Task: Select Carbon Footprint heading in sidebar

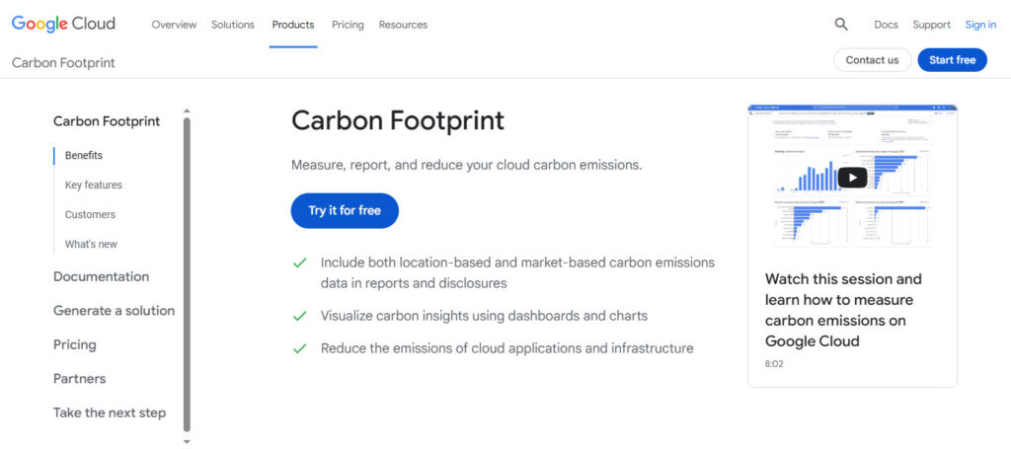Action: (x=107, y=121)
